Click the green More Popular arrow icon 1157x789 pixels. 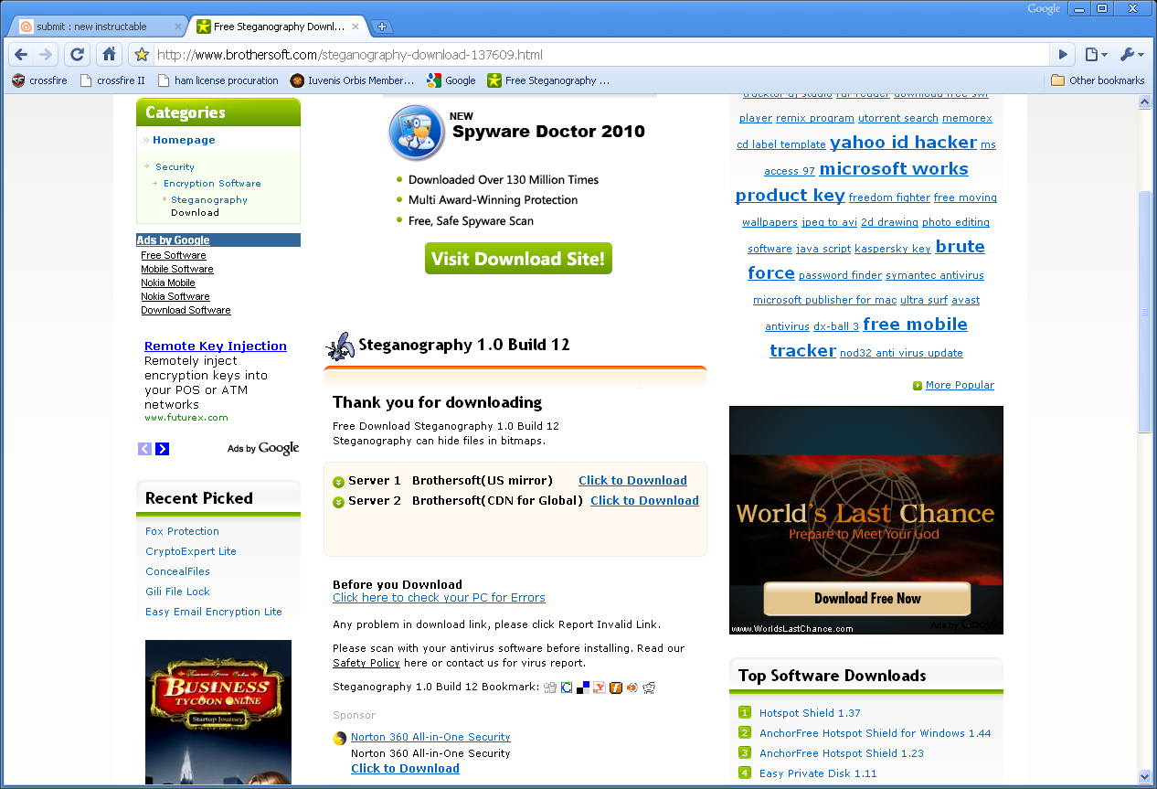coord(918,386)
